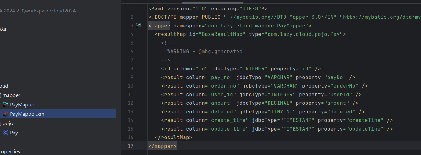Click the type value com.lazy.cloud.pojo.Pay
421x155 pixels.
(304, 34)
